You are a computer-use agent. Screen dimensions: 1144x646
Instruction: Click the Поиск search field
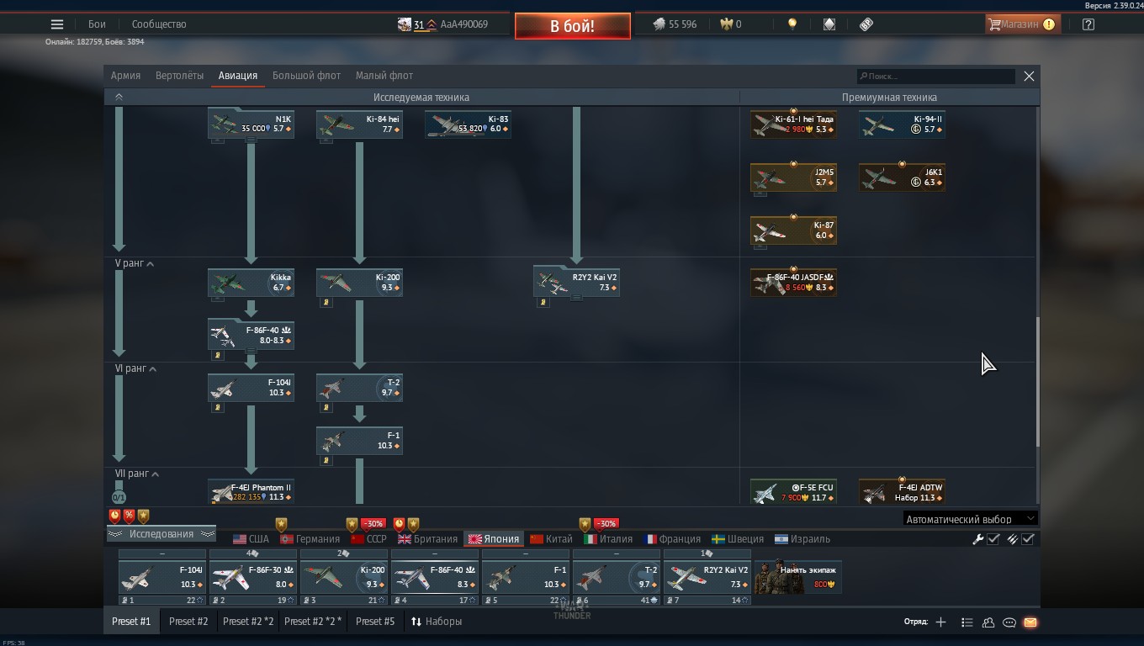coord(936,77)
